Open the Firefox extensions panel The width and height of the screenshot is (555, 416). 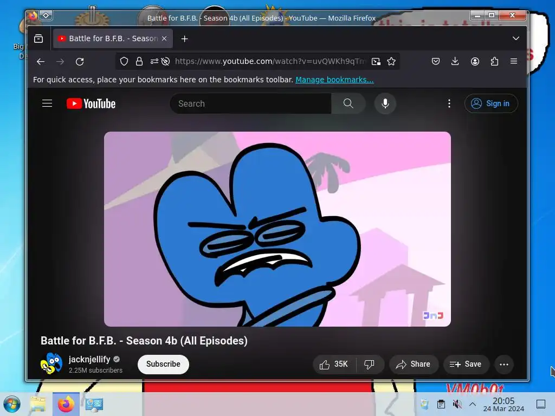click(x=494, y=62)
